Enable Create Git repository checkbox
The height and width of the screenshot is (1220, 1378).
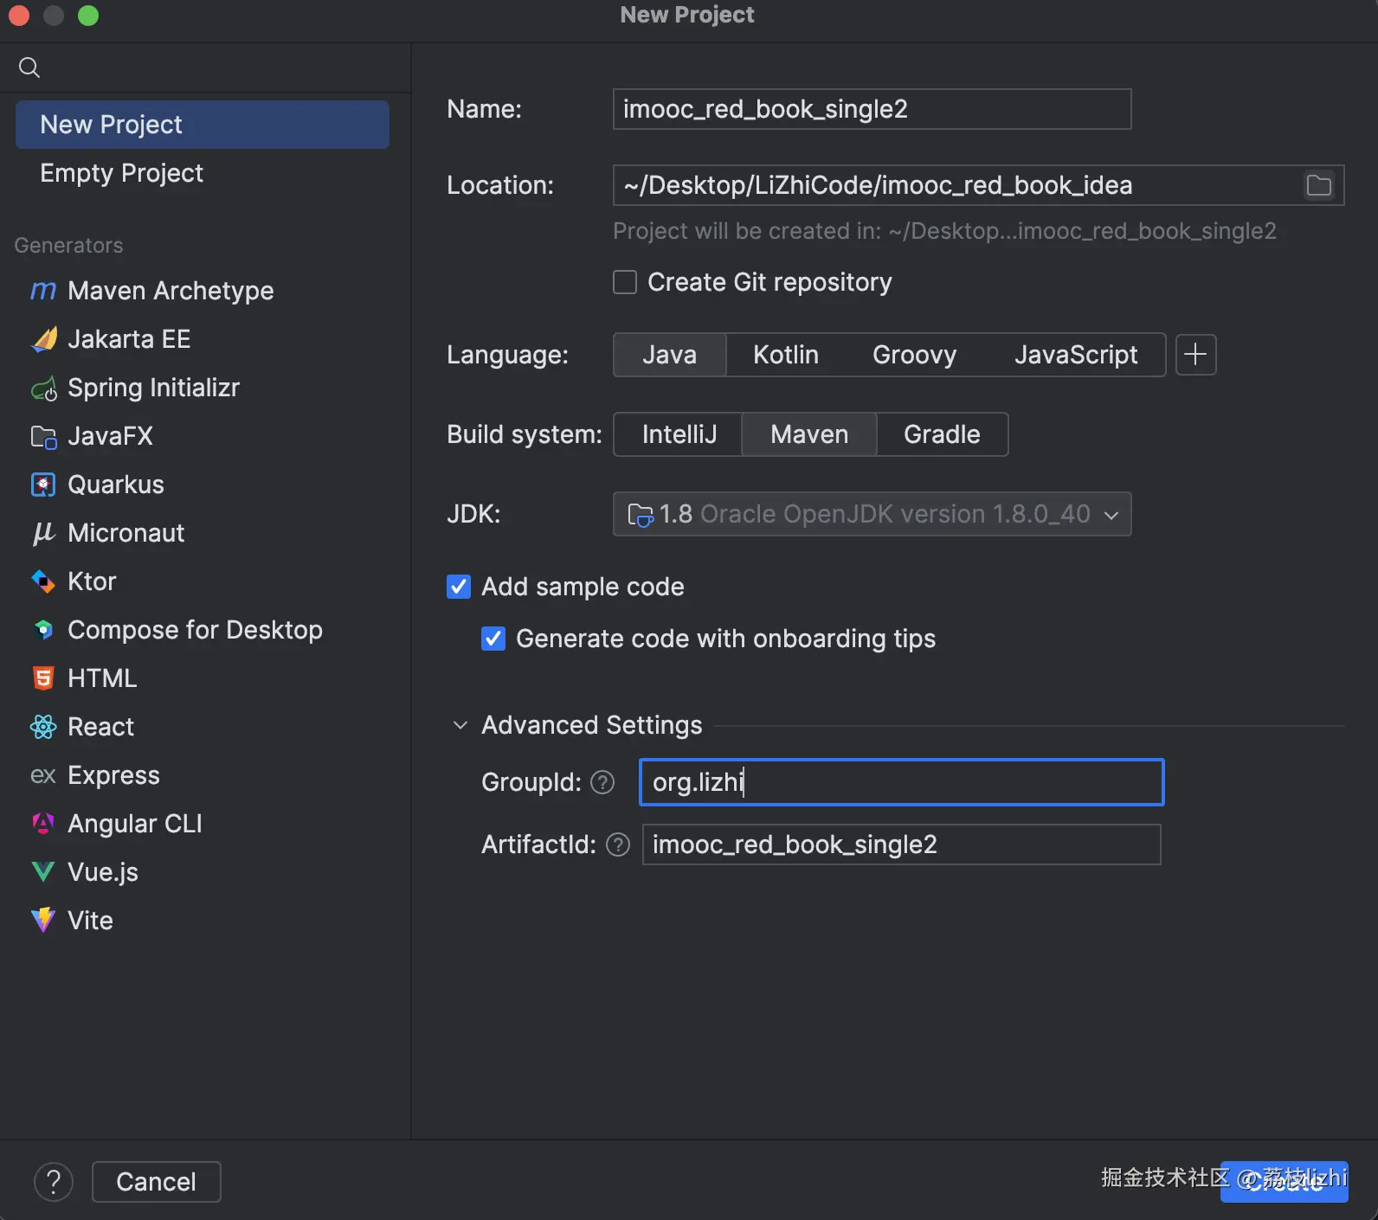625,282
